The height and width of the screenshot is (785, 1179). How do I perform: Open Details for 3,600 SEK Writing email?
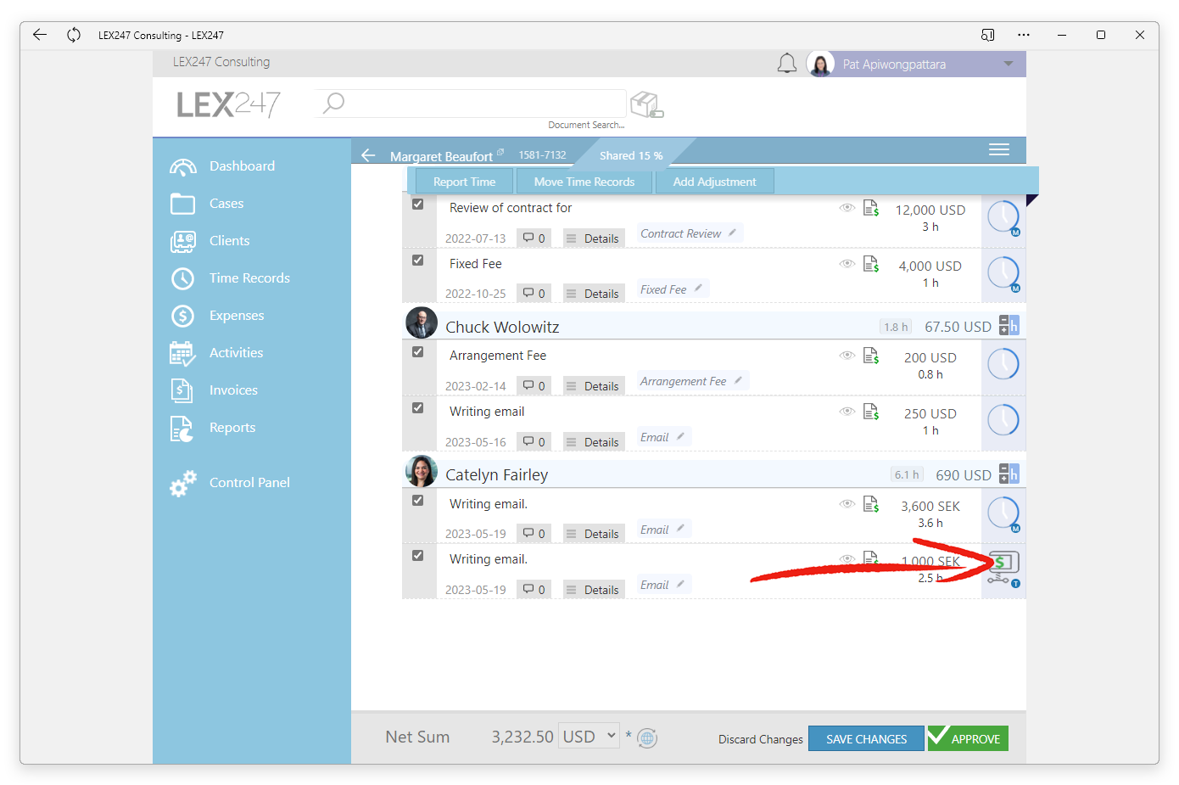(x=594, y=534)
